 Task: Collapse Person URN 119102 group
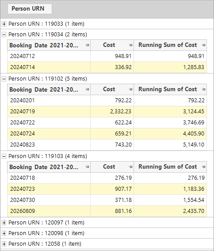pyautogui.click(x=4, y=79)
